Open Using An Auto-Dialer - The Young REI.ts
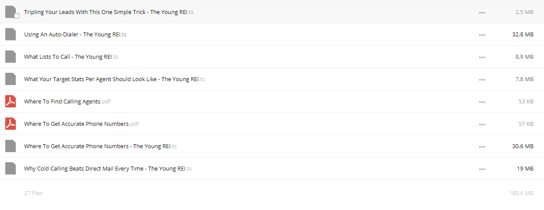 (x=75, y=35)
